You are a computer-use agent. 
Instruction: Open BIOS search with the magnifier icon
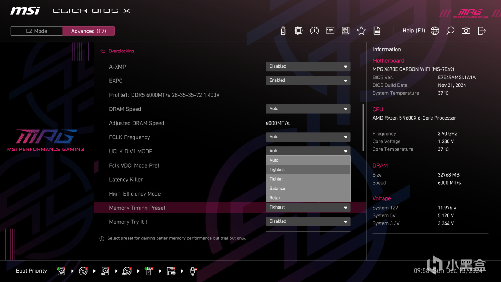tap(450, 31)
